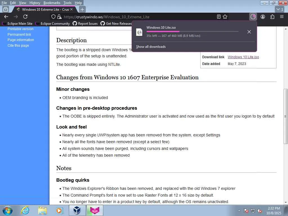This screenshot has height=216, width=288.
Task: Switch to VirtualBox taskbar icon
Action: pos(77,210)
